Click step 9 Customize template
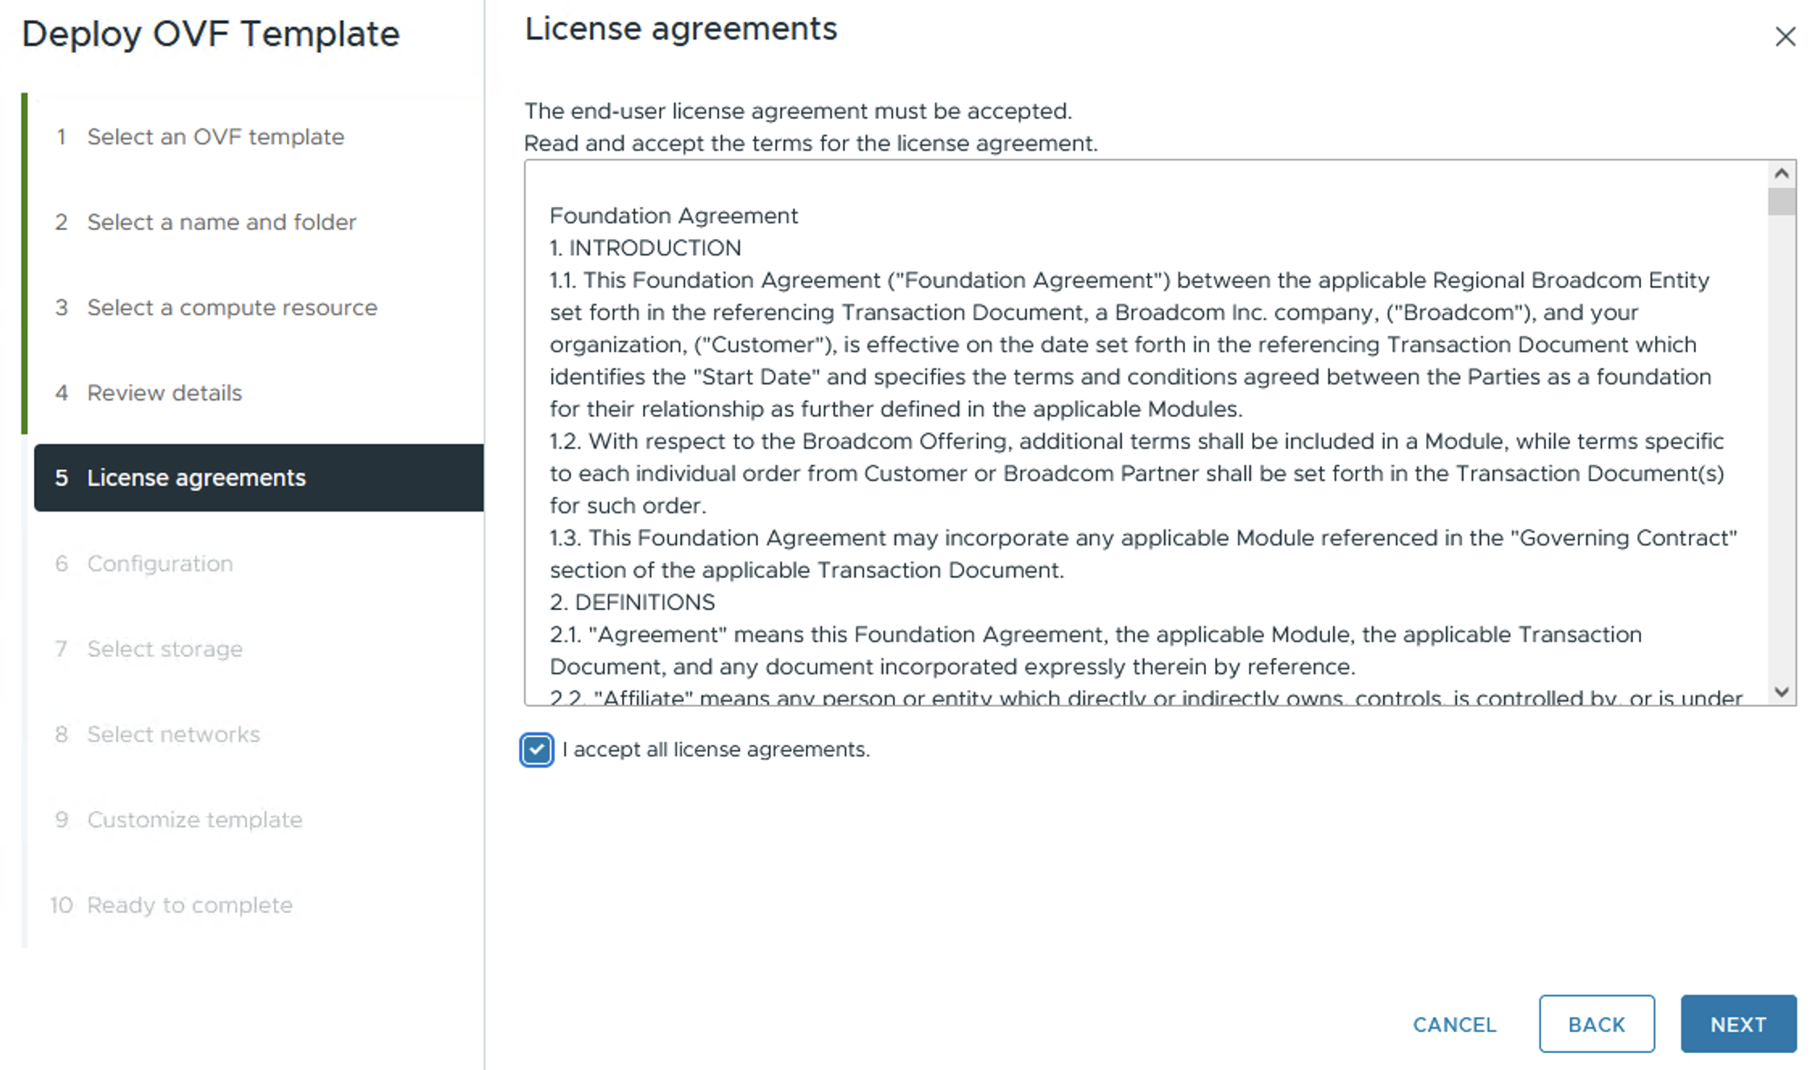1820x1070 pixels. pos(194,819)
